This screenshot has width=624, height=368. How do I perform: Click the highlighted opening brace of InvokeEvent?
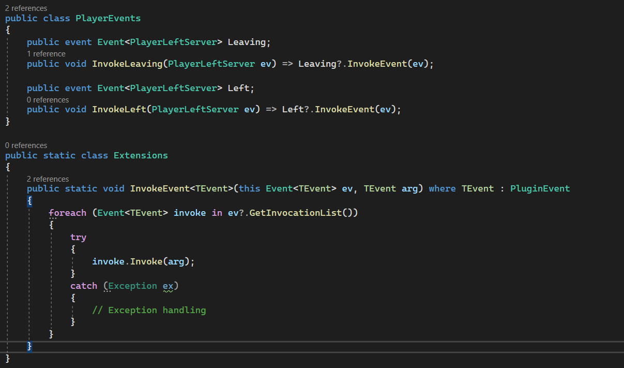click(29, 200)
